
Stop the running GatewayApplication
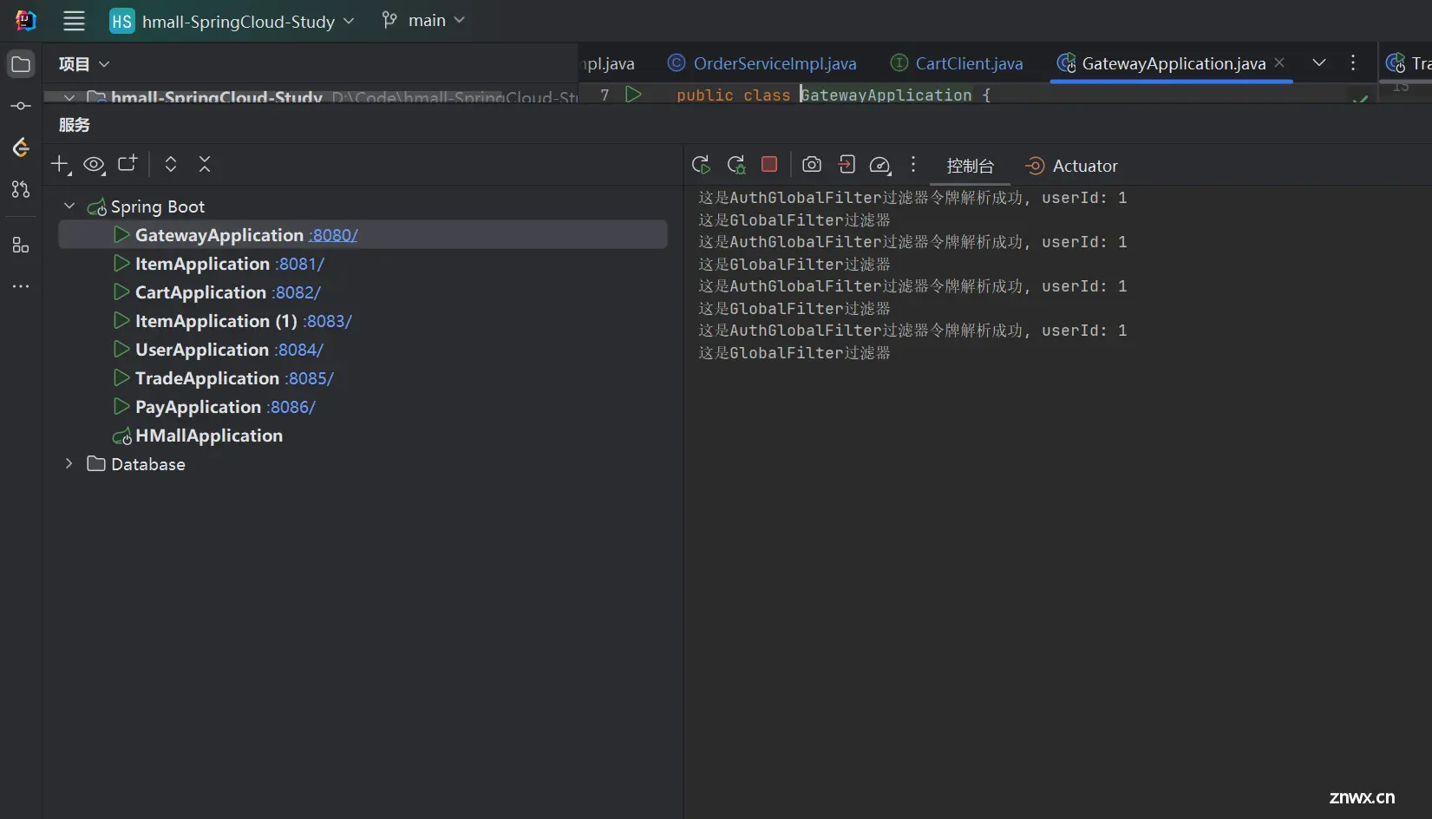pos(769,164)
